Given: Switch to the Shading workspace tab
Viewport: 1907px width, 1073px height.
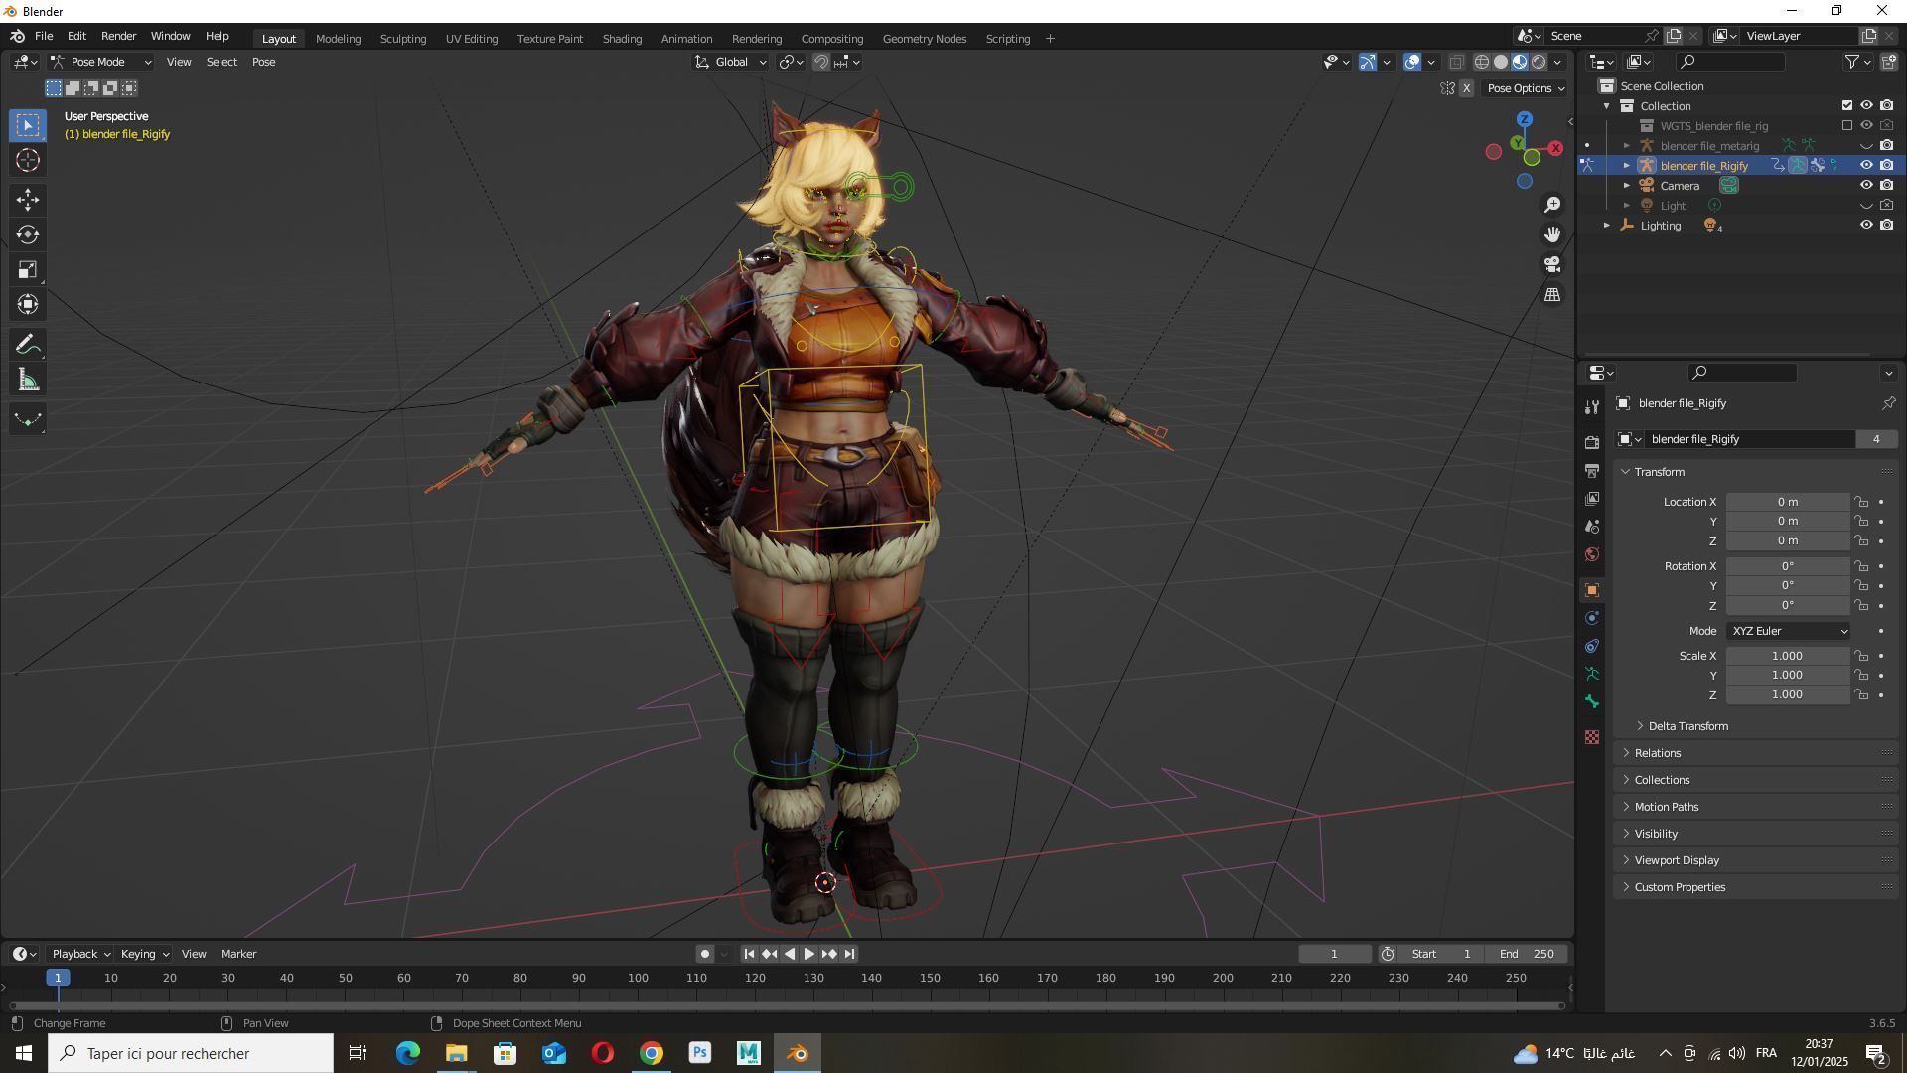Looking at the screenshot, I should (622, 39).
